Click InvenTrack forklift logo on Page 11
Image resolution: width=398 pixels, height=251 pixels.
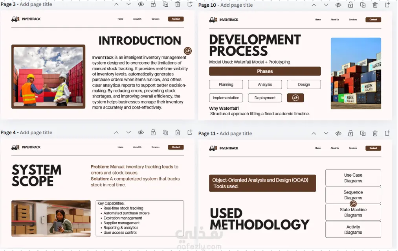pos(213,148)
